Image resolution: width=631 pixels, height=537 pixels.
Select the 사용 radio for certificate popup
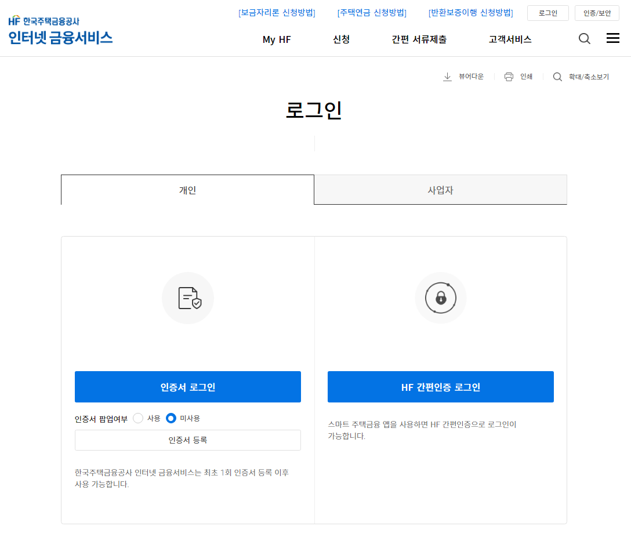click(137, 417)
